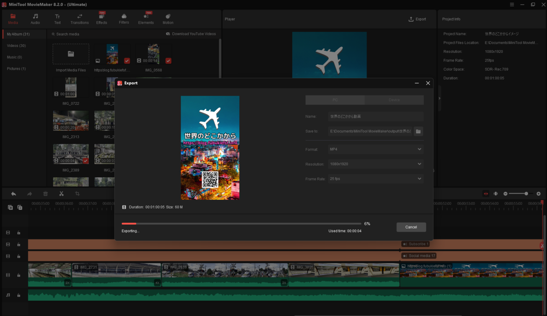The height and width of the screenshot is (316, 547).
Task: Select the IMG_2619 timeline clip
Action: coord(225,275)
